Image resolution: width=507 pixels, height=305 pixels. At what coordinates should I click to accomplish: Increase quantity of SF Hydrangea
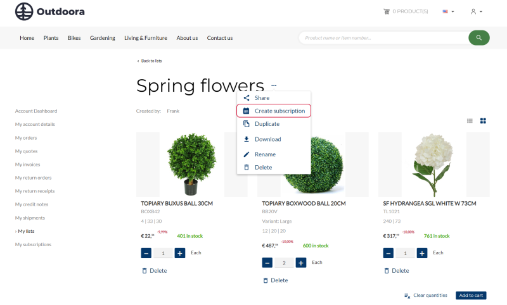click(x=422, y=253)
